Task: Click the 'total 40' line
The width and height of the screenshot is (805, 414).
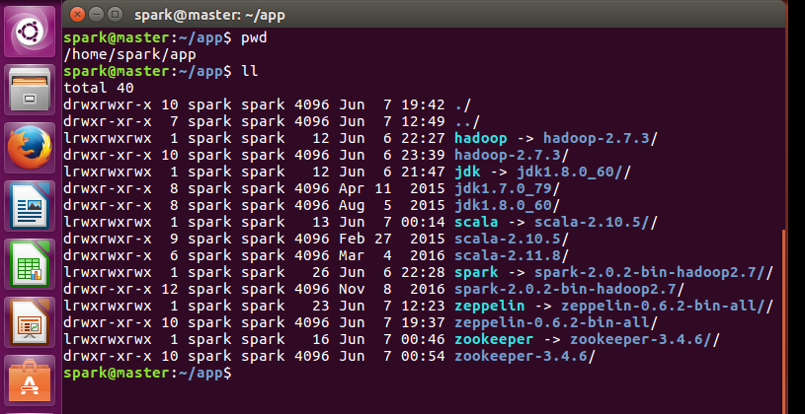Action: [99, 88]
